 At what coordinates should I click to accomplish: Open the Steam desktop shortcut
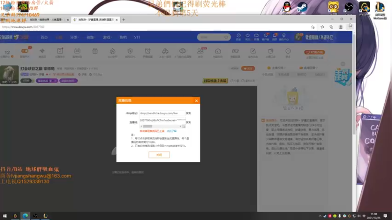pos(302,7)
